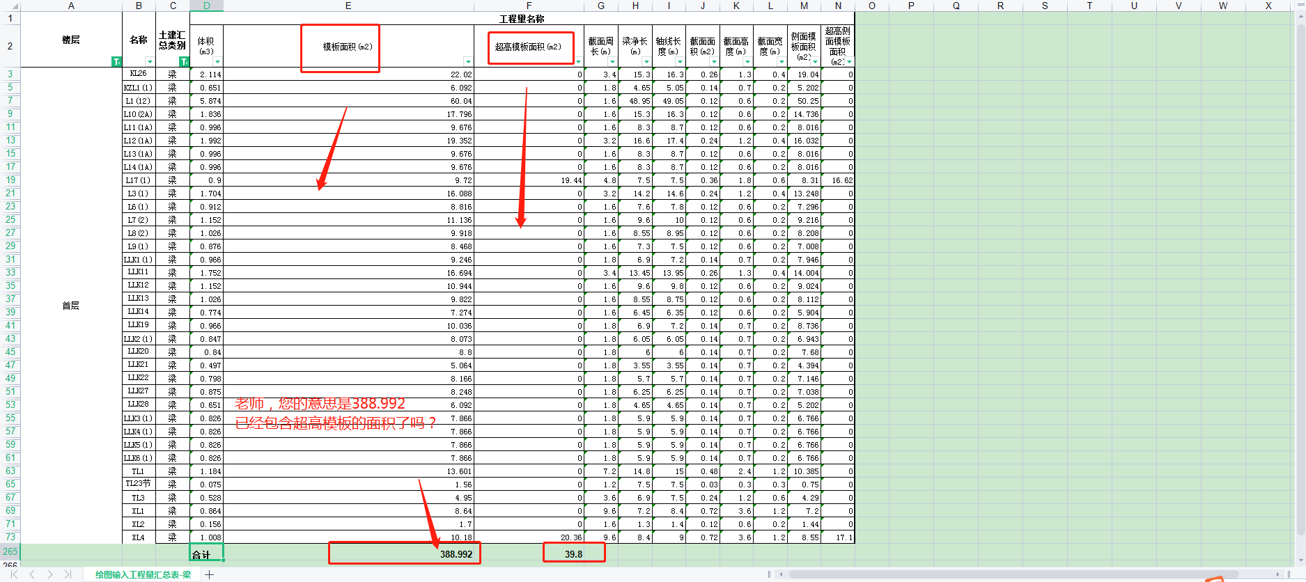The width and height of the screenshot is (1306, 582).
Task: Select column A header
Action: [71, 6]
